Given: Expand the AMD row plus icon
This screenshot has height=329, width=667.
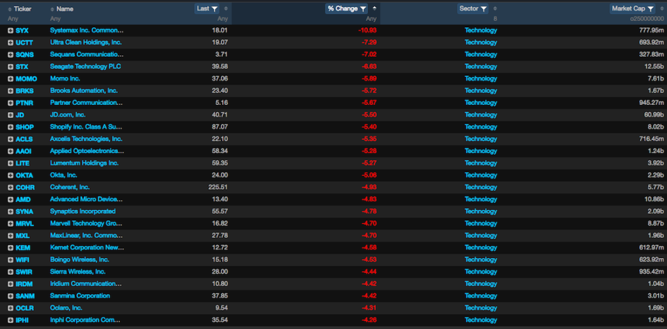Looking at the screenshot, I should [10, 199].
